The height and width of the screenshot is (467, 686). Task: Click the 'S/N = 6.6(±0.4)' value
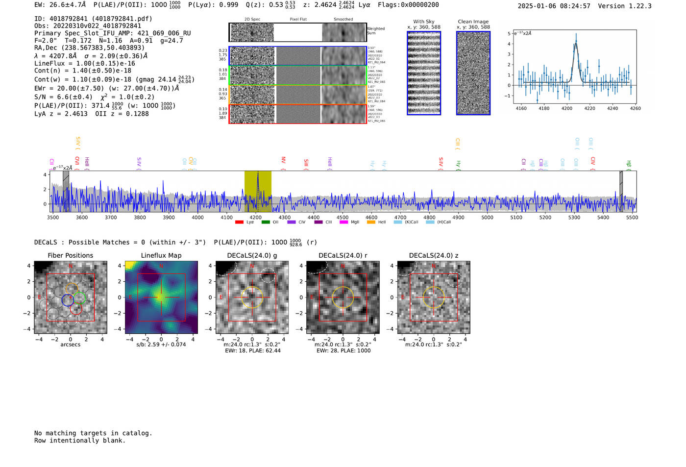63,97
